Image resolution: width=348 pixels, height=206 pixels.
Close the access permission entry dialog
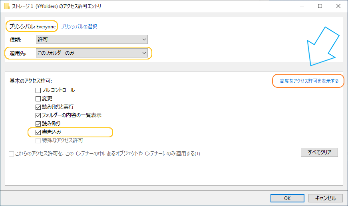(x=338, y=6)
